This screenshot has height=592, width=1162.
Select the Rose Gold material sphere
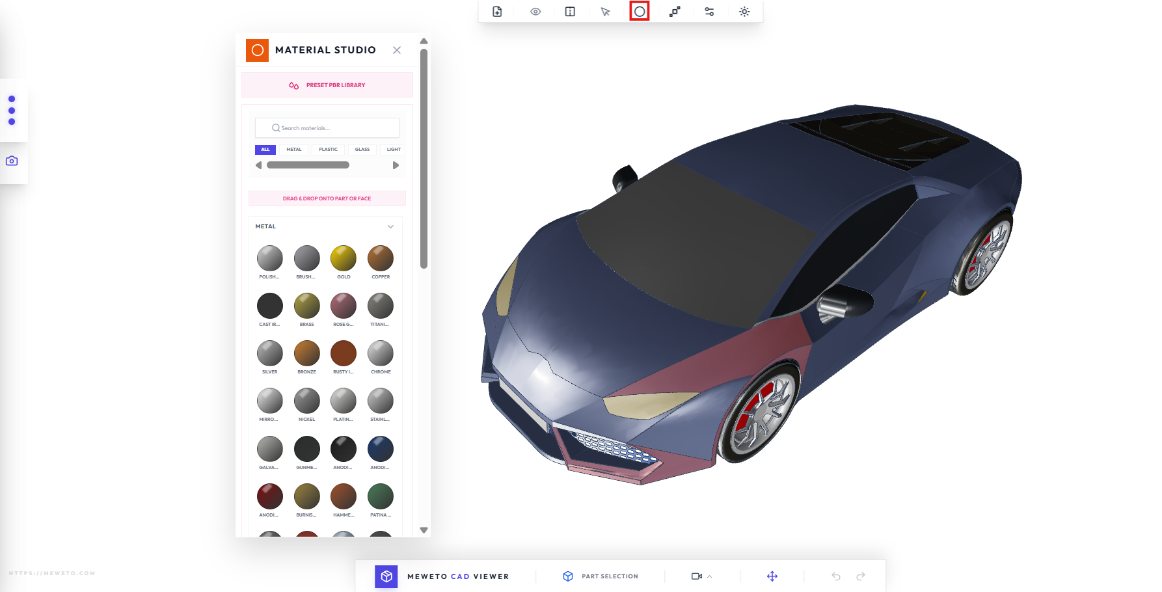344,306
